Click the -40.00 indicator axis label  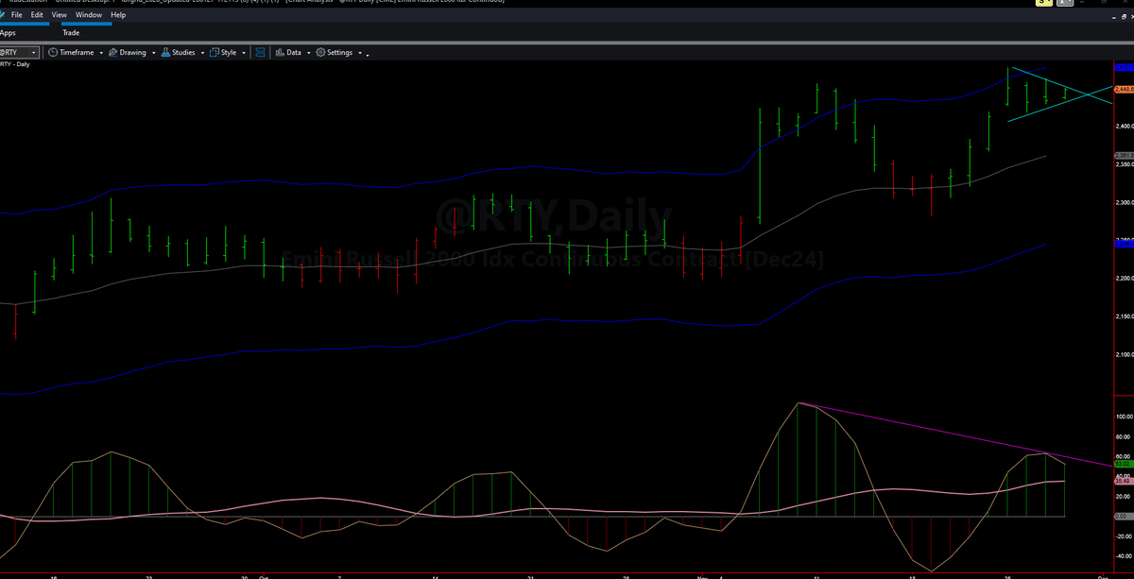click(1124, 556)
